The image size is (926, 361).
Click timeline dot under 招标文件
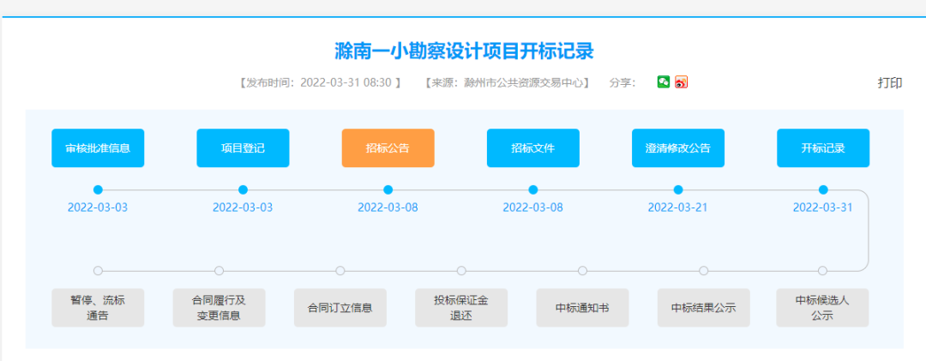point(532,190)
